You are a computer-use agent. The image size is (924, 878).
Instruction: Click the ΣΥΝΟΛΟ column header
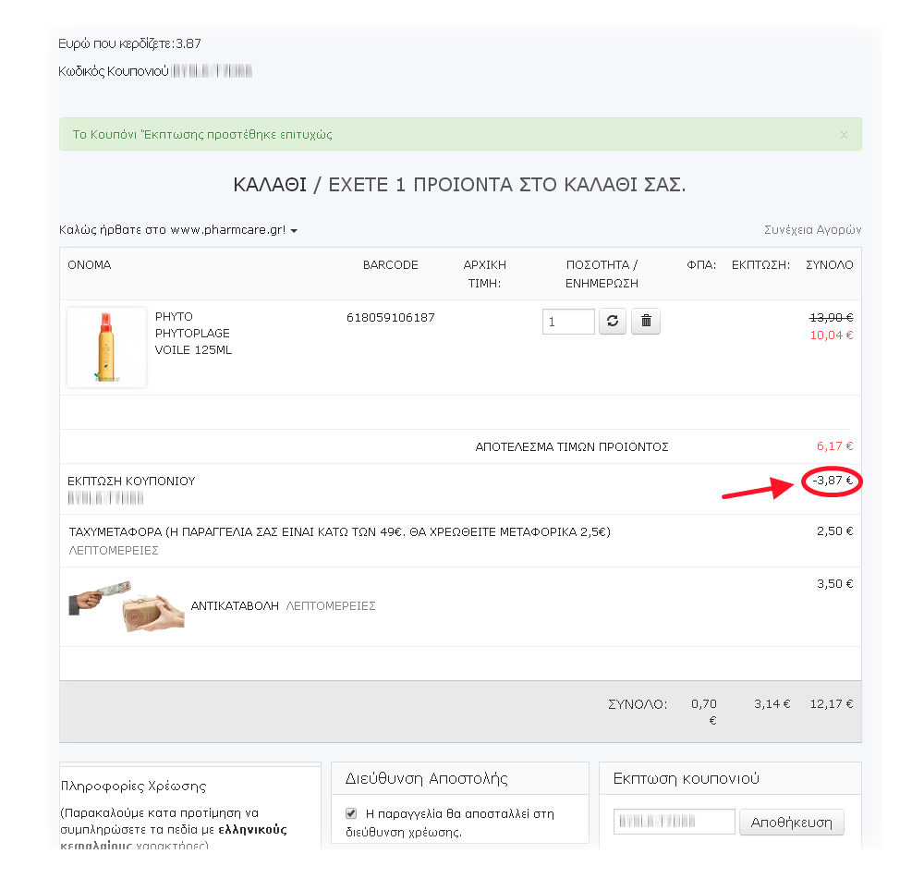tap(829, 265)
